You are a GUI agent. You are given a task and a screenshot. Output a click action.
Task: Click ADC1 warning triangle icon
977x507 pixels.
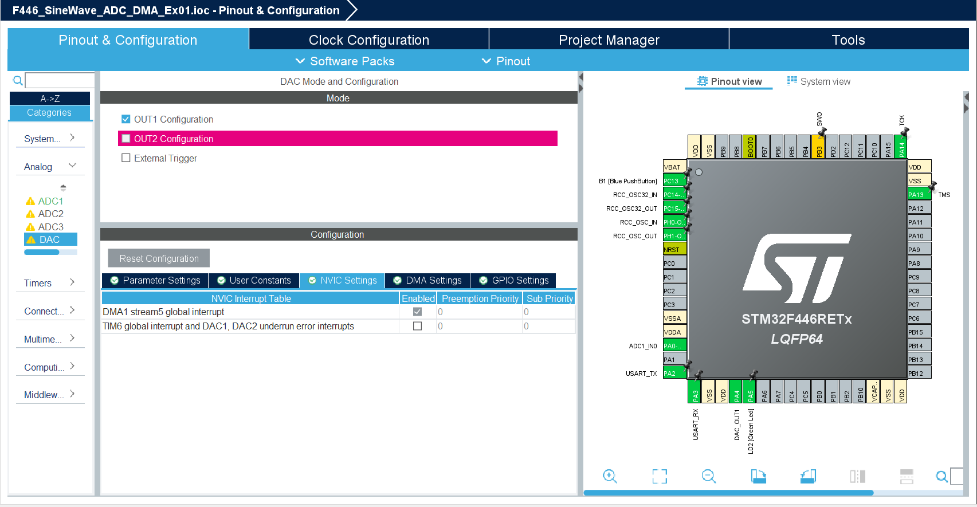pos(30,201)
